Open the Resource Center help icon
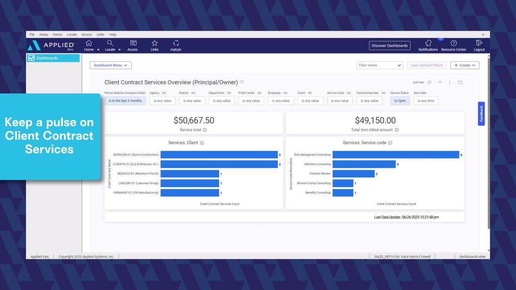The height and width of the screenshot is (290, 516). tap(454, 43)
